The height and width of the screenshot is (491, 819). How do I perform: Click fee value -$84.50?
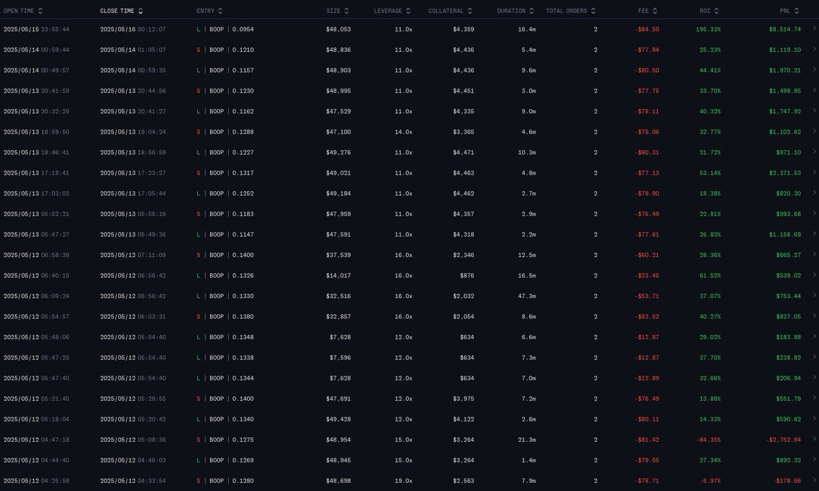[647, 29]
